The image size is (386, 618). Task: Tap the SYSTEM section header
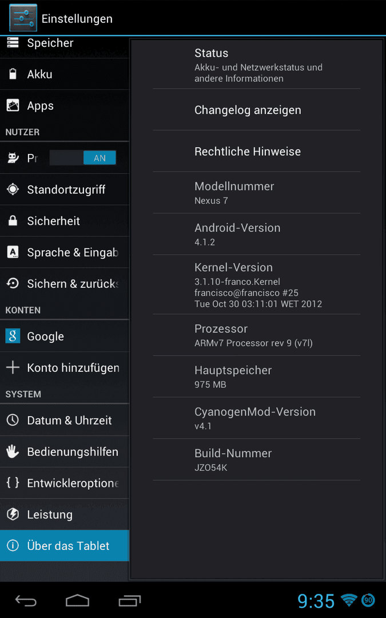[x=23, y=394]
